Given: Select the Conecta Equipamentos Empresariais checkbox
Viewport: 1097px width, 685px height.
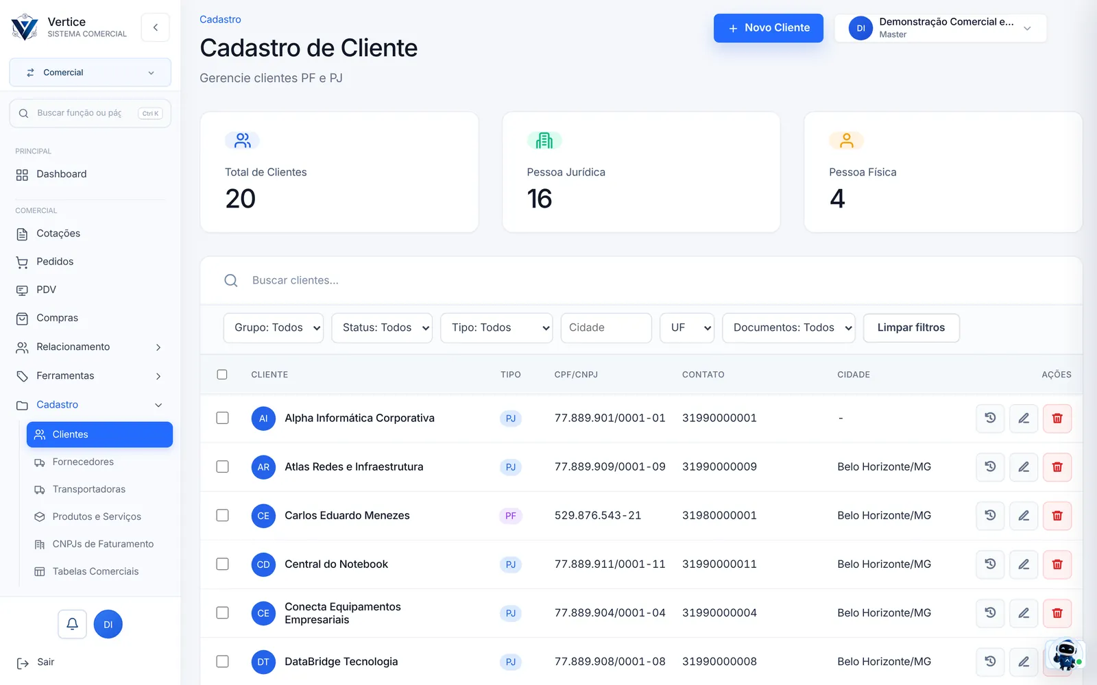Looking at the screenshot, I should click(x=222, y=612).
